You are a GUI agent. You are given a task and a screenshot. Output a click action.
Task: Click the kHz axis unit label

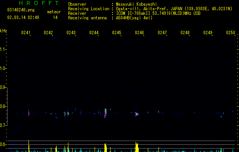tap(3, 31)
